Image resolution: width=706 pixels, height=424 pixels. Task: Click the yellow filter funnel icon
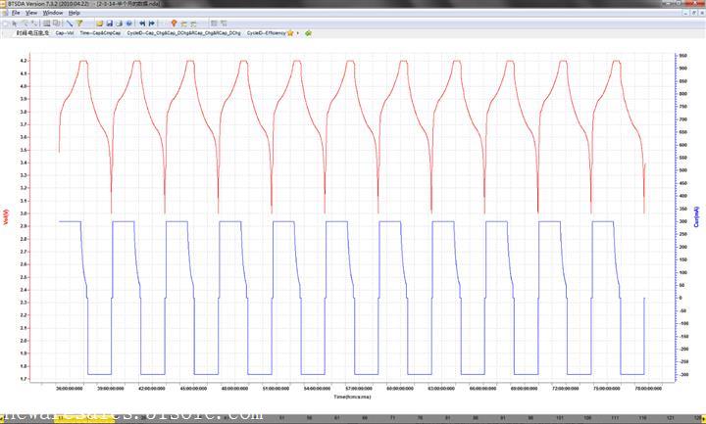pyautogui.click(x=80, y=23)
